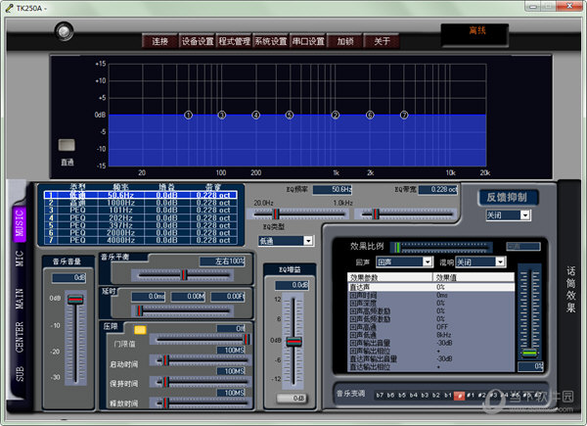Open the 程式管理 menu
Image resolution: width=587 pixels, height=426 pixels.
pyautogui.click(x=234, y=41)
